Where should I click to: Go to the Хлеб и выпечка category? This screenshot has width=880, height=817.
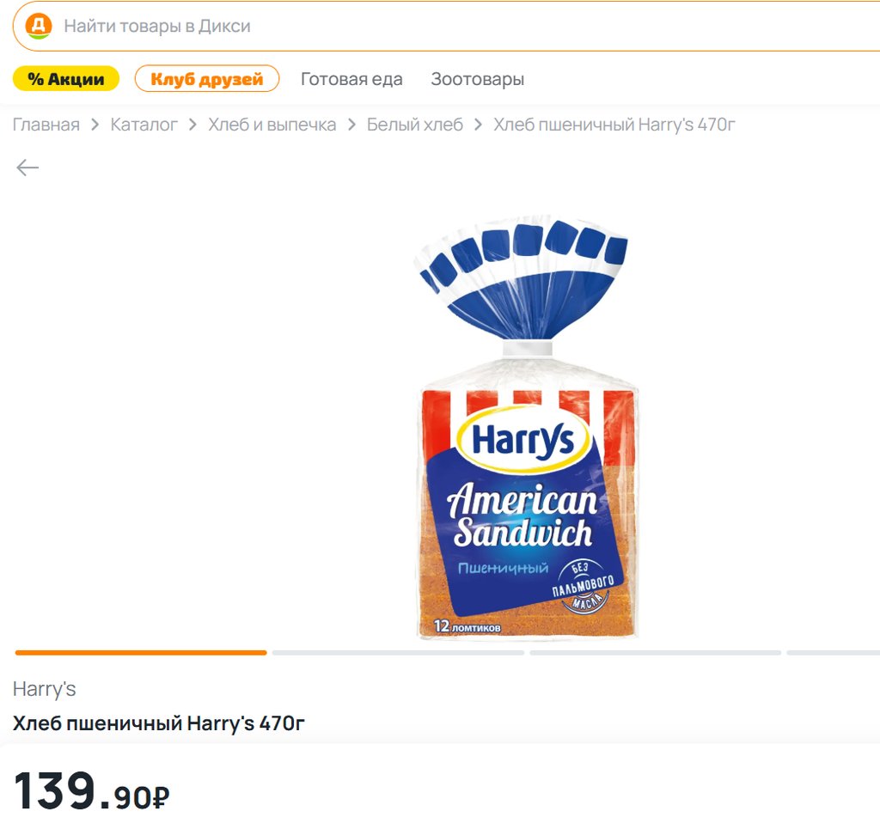272,125
